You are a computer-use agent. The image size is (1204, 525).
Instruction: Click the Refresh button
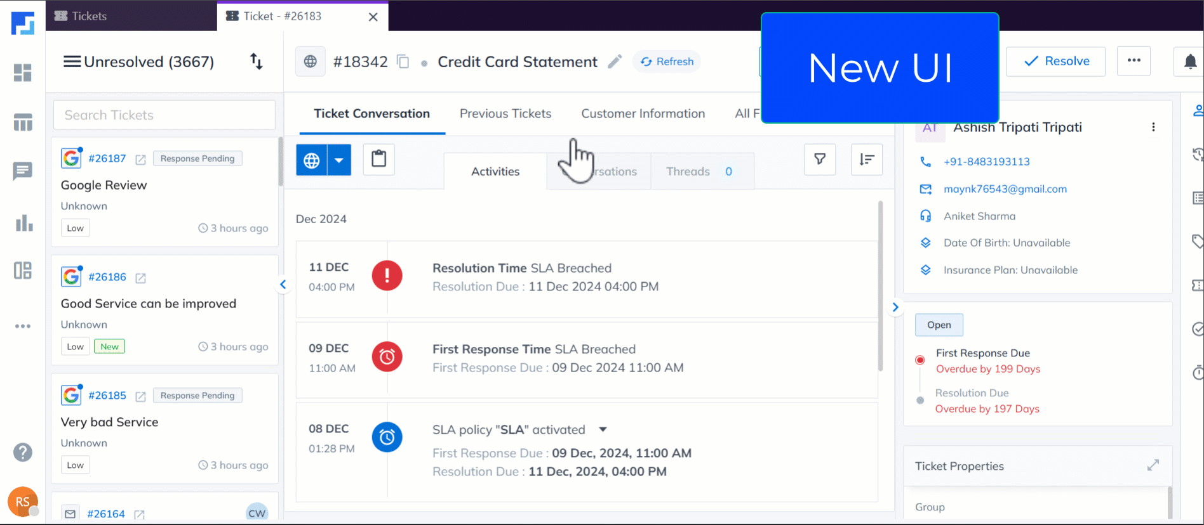coord(667,62)
